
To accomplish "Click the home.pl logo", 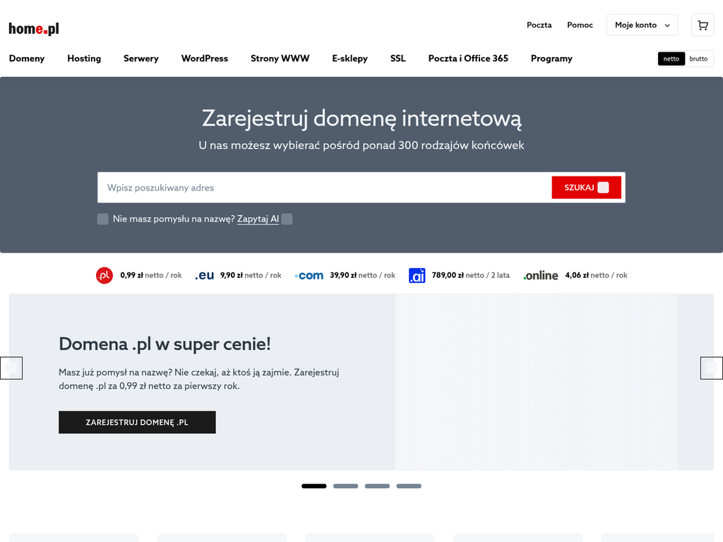I will point(34,28).
